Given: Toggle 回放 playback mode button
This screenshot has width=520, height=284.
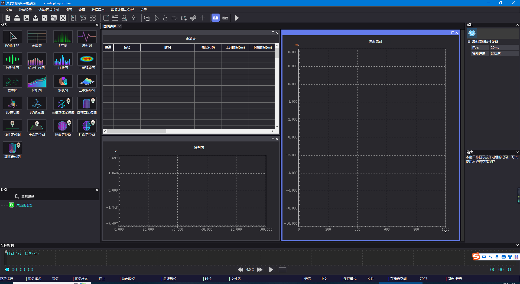Looking at the screenshot, I should (225, 18).
